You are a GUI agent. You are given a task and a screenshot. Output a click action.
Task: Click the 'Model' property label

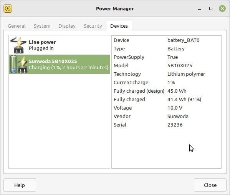pyautogui.click(x=121, y=65)
